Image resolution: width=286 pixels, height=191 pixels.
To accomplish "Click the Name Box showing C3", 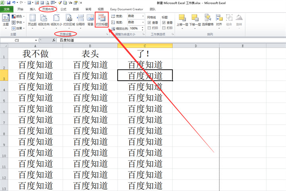I will point(17,40).
